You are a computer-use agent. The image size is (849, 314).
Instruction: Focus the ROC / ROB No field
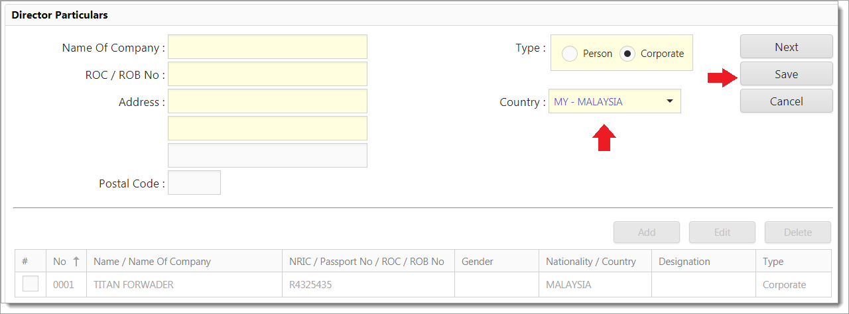click(267, 74)
